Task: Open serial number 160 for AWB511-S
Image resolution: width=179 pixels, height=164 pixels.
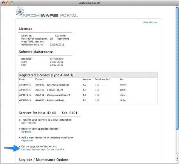Action: click(97, 95)
